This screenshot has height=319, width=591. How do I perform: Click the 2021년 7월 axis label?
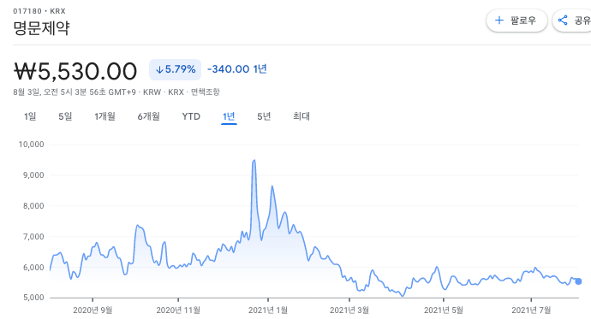[531, 310]
